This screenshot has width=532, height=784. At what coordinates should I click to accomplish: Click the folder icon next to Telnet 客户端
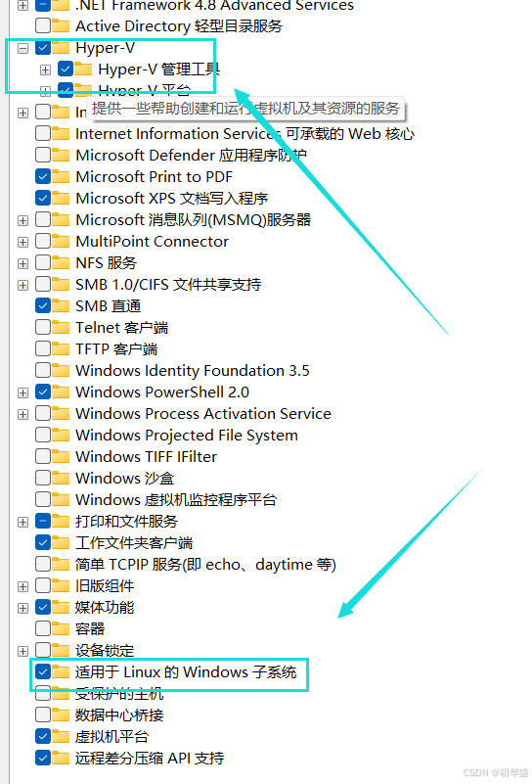[61, 328]
